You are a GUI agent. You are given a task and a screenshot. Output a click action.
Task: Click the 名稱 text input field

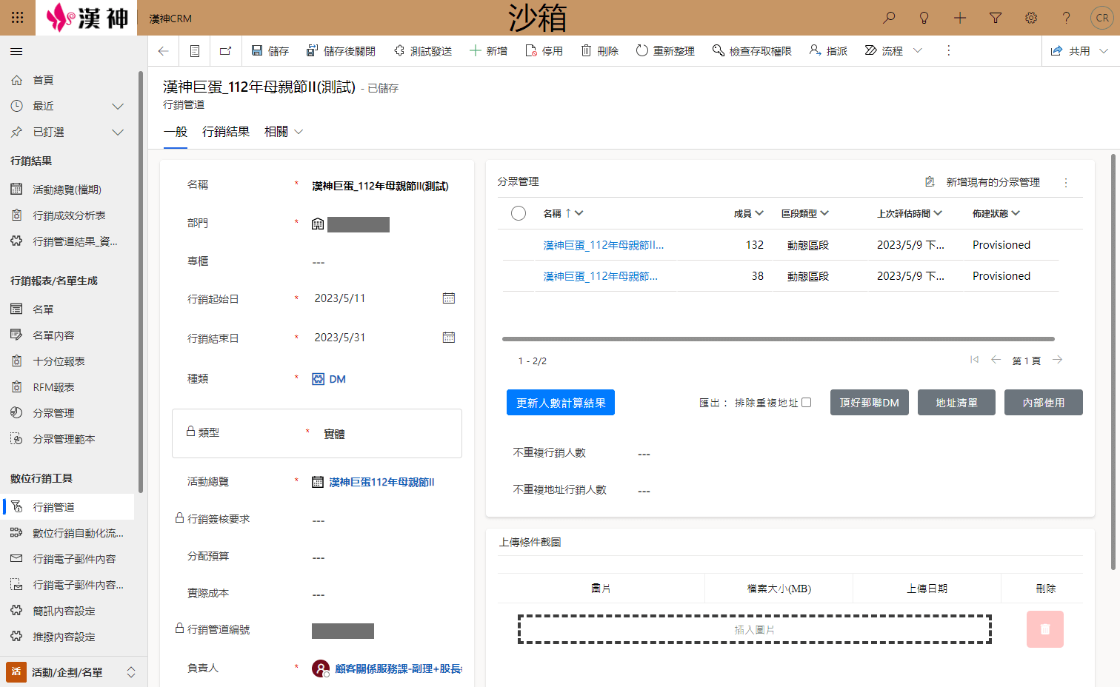tap(384, 186)
